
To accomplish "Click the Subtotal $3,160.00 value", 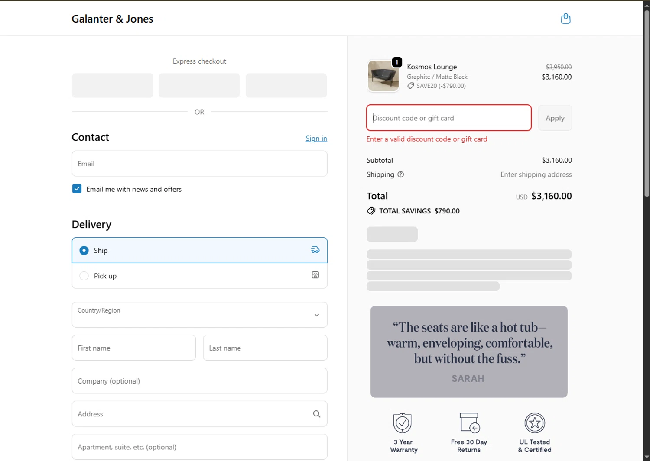I will 557,160.
